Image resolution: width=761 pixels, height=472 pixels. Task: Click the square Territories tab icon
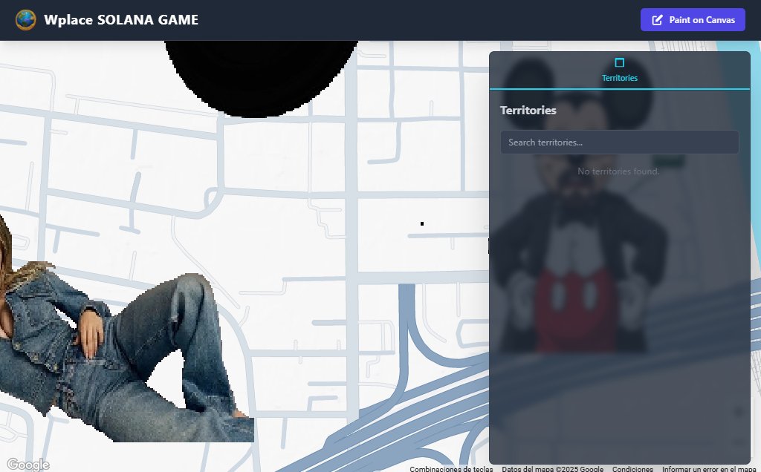click(619, 62)
